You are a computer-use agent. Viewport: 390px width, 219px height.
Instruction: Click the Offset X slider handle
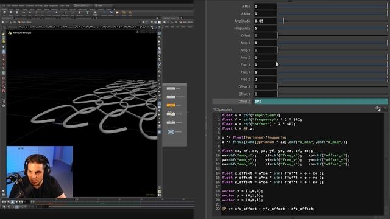click(x=278, y=86)
